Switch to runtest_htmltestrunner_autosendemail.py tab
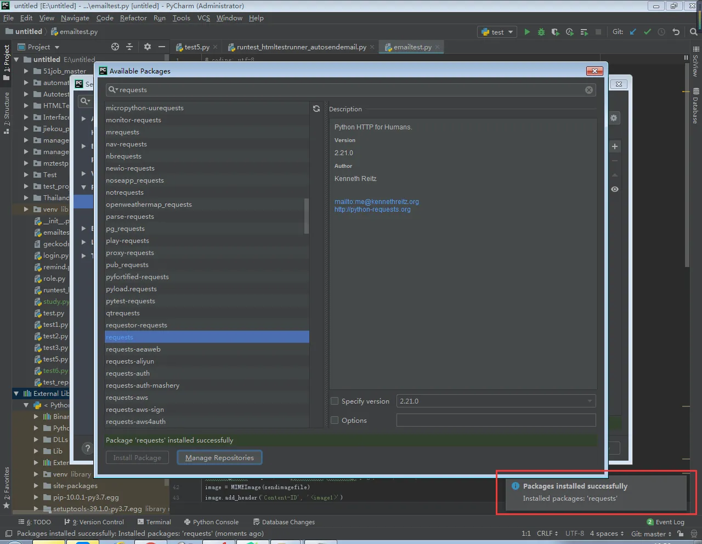Screen dimensions: 702x544 click(x=301, y=47)
